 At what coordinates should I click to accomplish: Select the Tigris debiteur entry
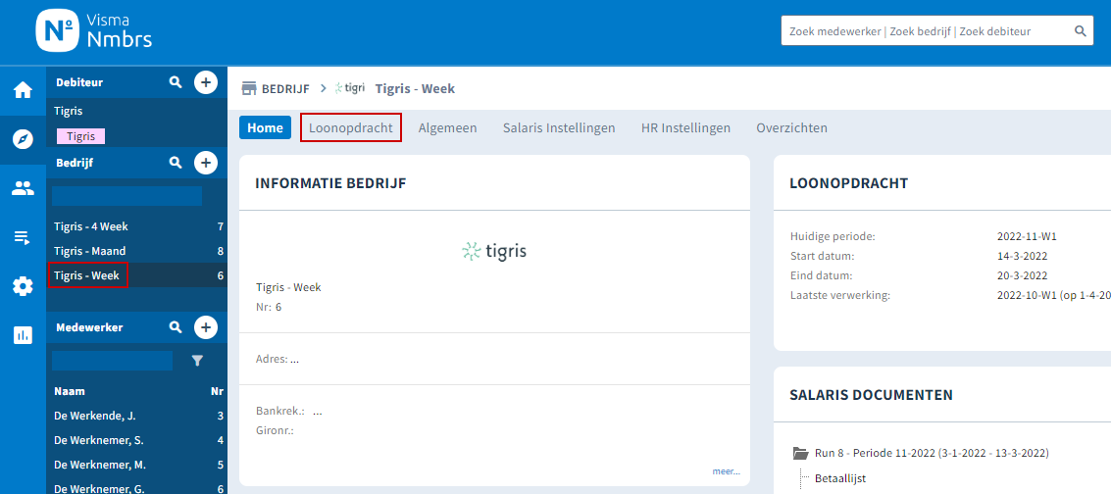pos(68,111)
